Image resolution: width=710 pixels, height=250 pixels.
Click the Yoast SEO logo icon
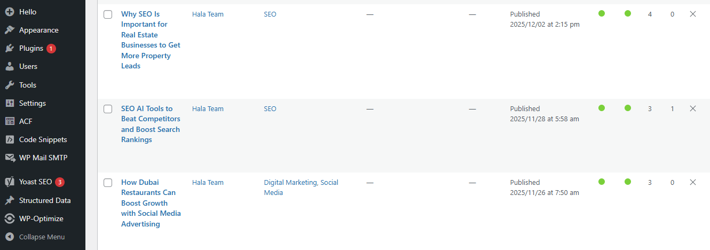point(10,182)
